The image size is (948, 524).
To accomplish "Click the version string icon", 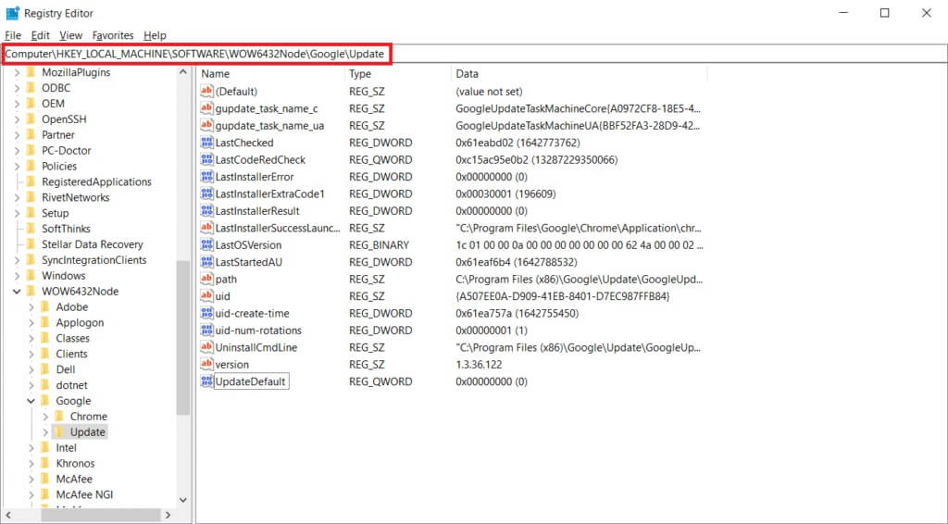I will point(206,364).
